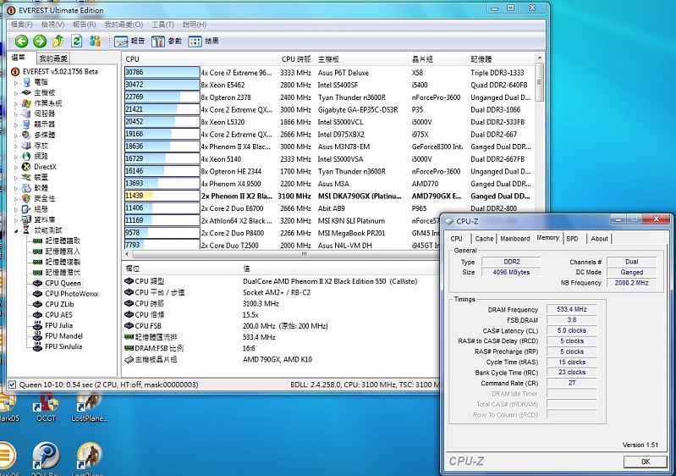
Task: Select the FPU SinJulia benchmark
Action: click(x=63, y=346)
